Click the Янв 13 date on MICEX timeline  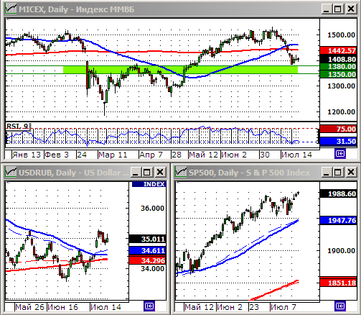(26, 155)
